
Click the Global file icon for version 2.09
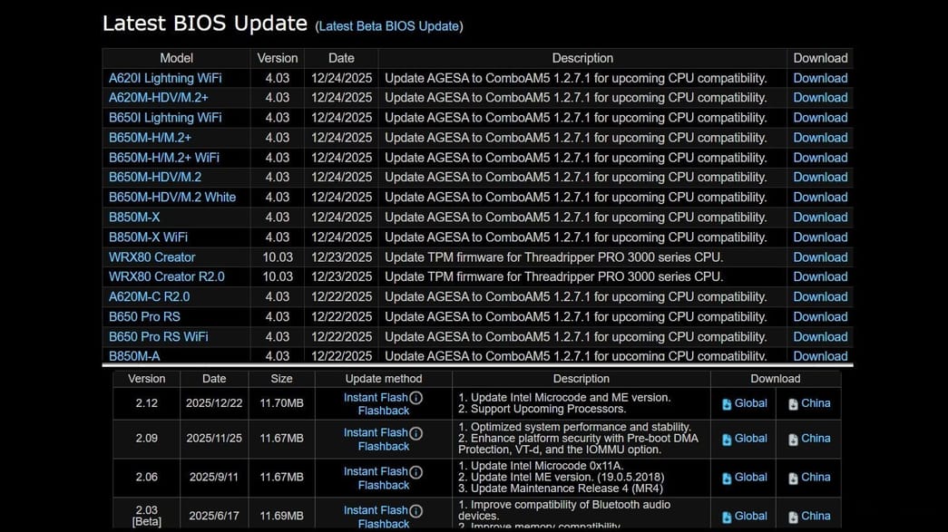(x=728, y=438)
